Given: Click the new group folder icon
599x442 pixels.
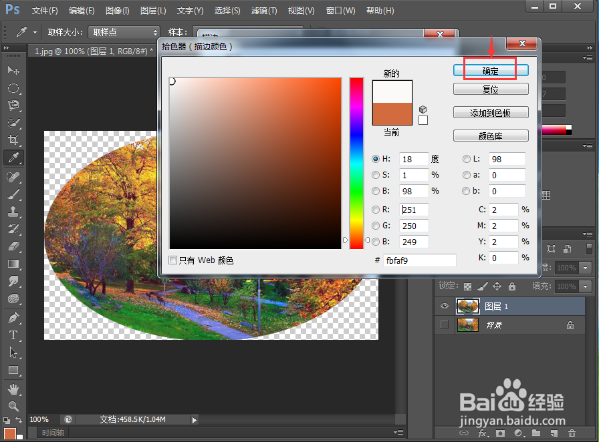Looking at the screenshot, I should tap(536, 433).
